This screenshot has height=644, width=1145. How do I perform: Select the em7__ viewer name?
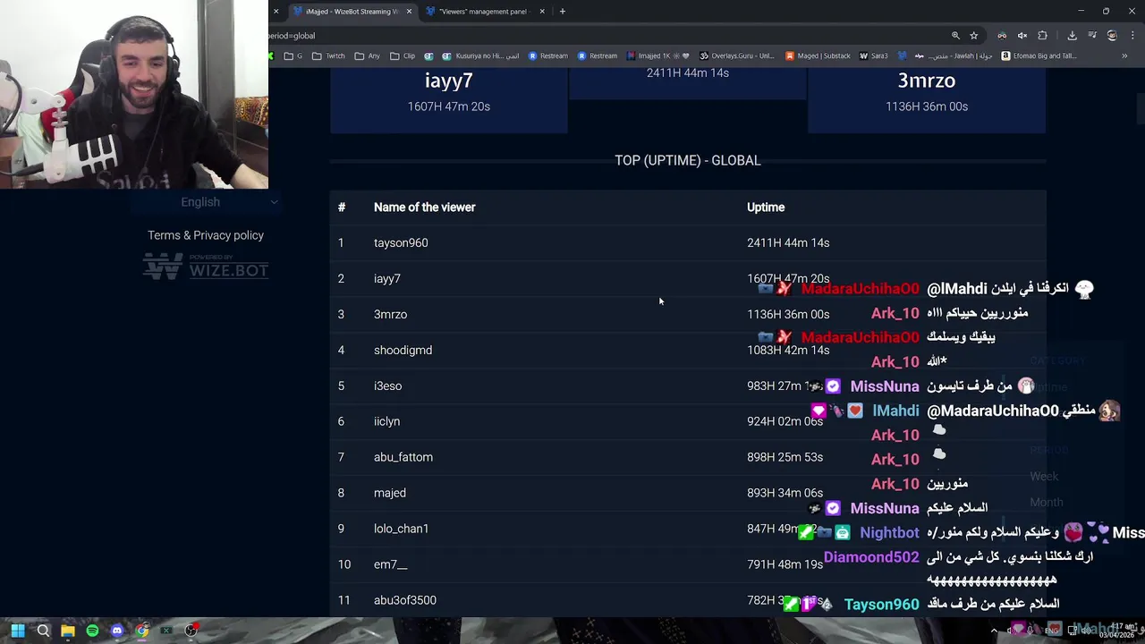click(390, 564)
